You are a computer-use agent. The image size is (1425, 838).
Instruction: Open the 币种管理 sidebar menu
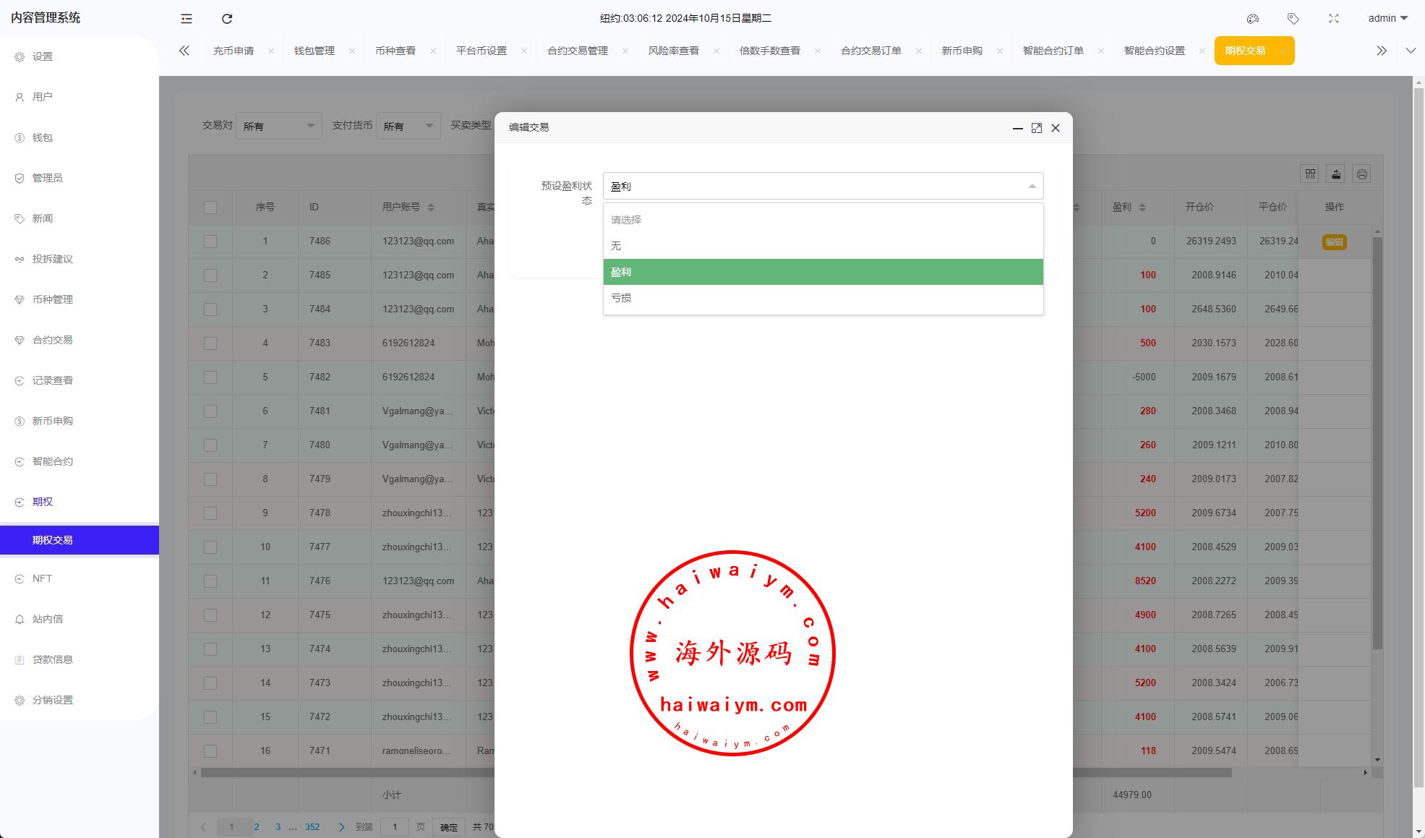coord(53,299)
